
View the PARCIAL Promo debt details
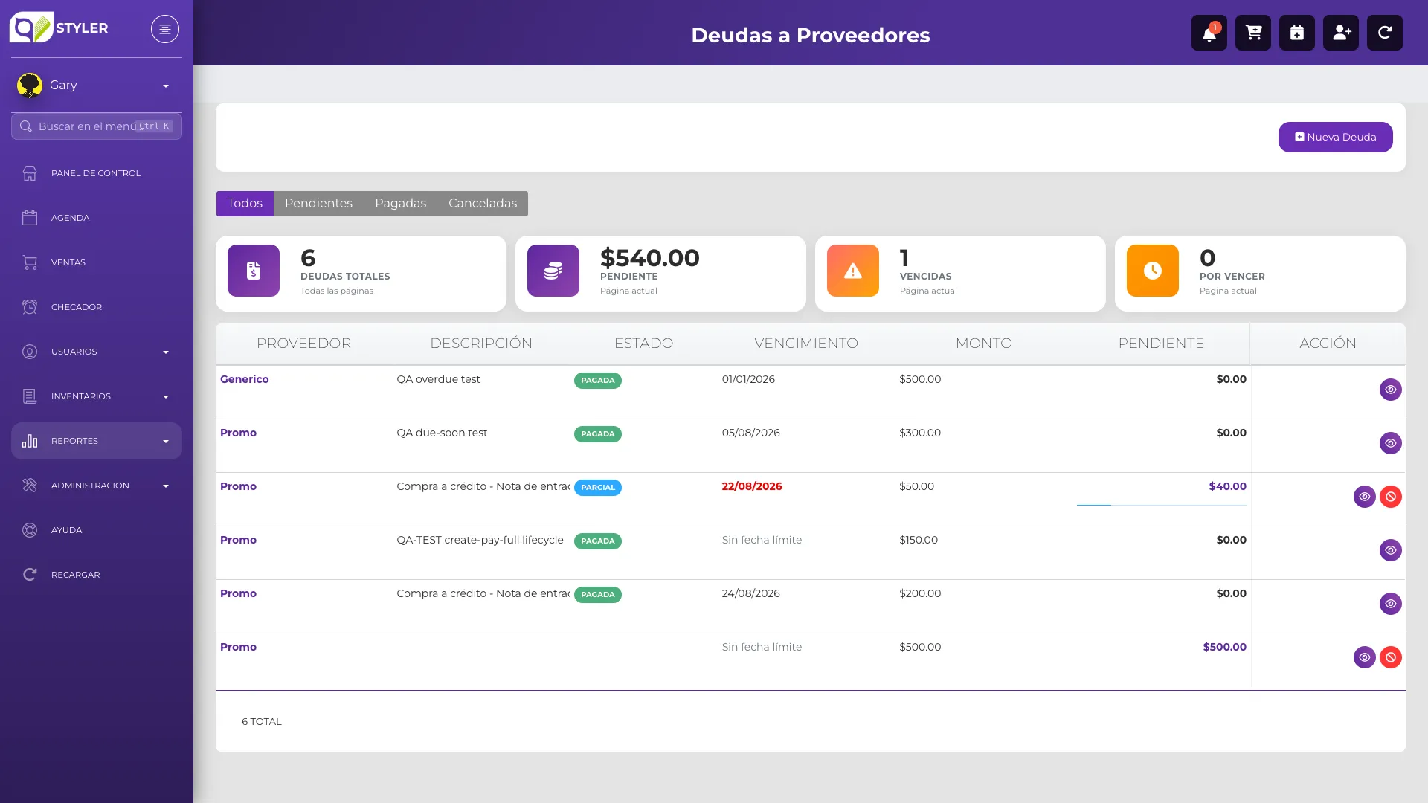(1365, 497)
